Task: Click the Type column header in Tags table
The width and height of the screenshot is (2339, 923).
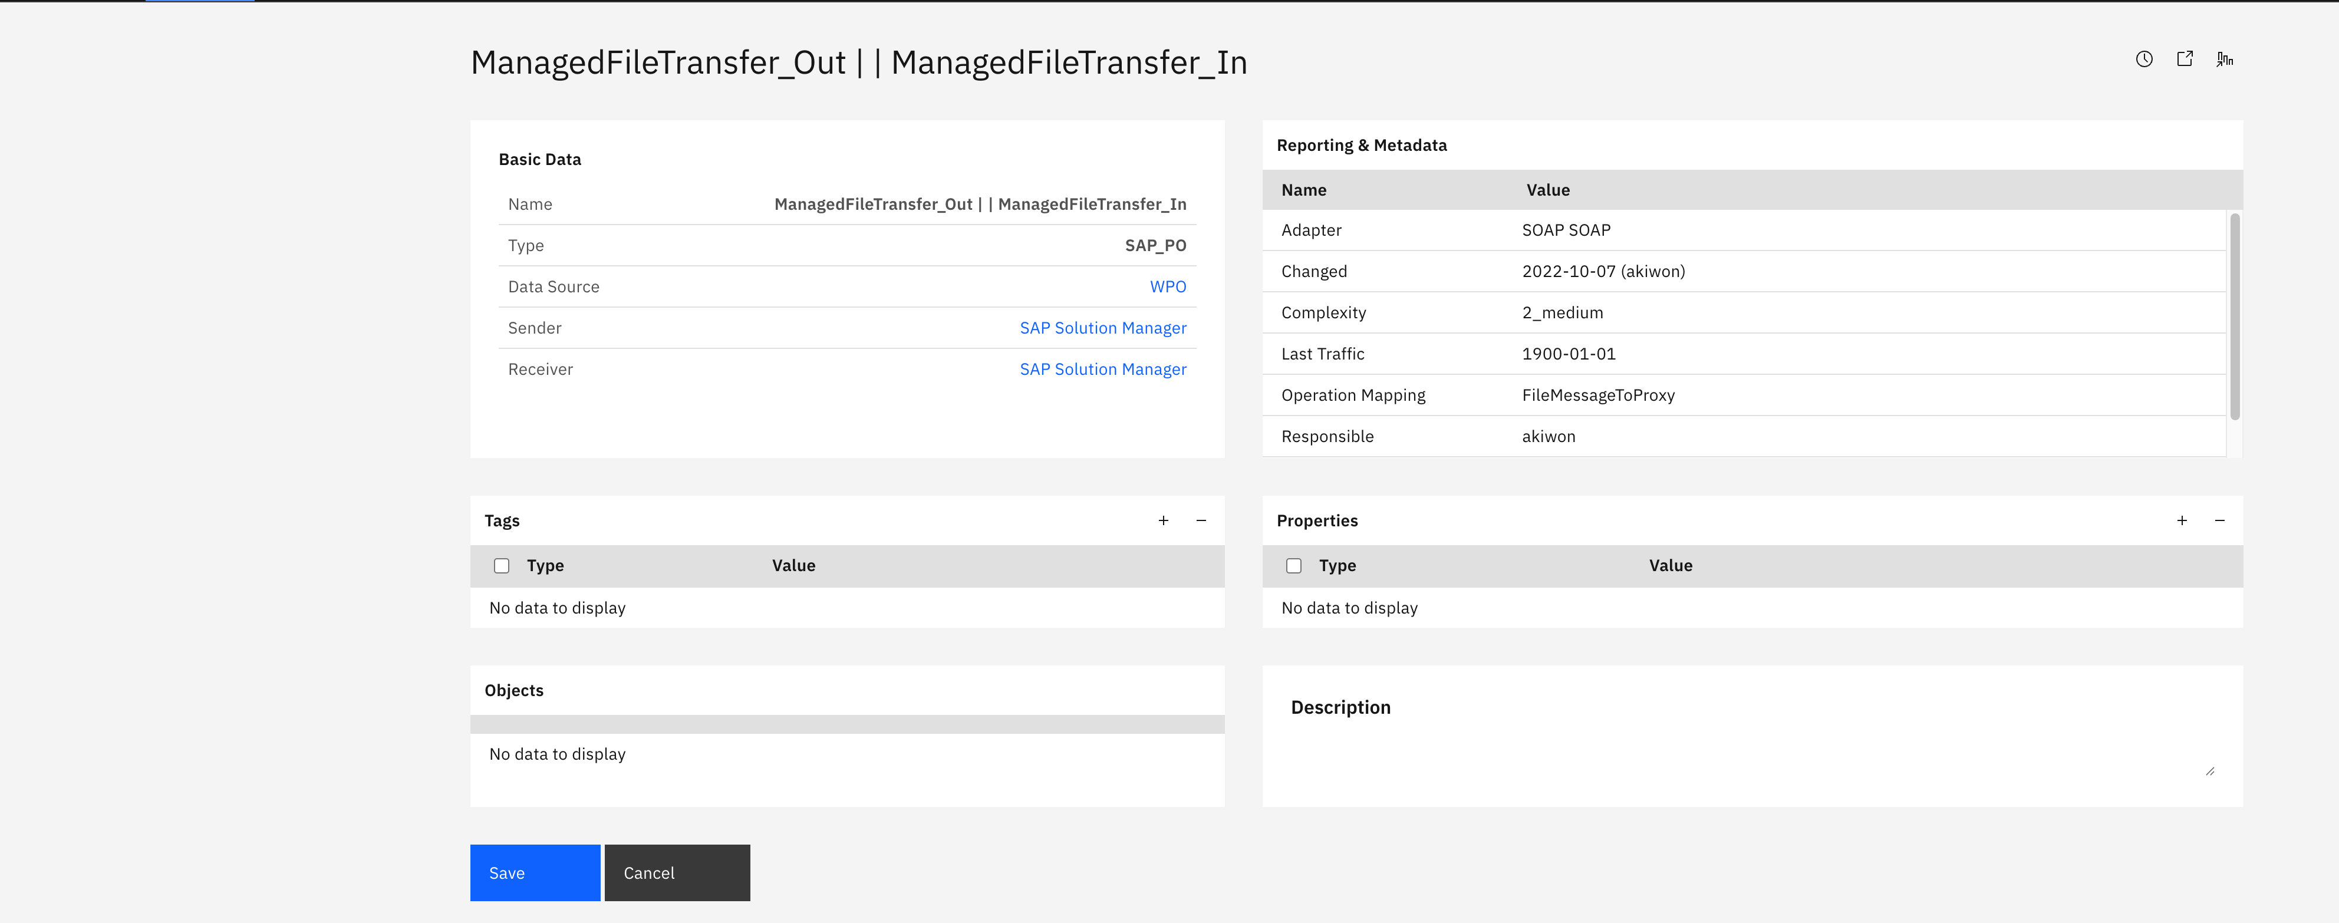Action: [x=545, y=565]
